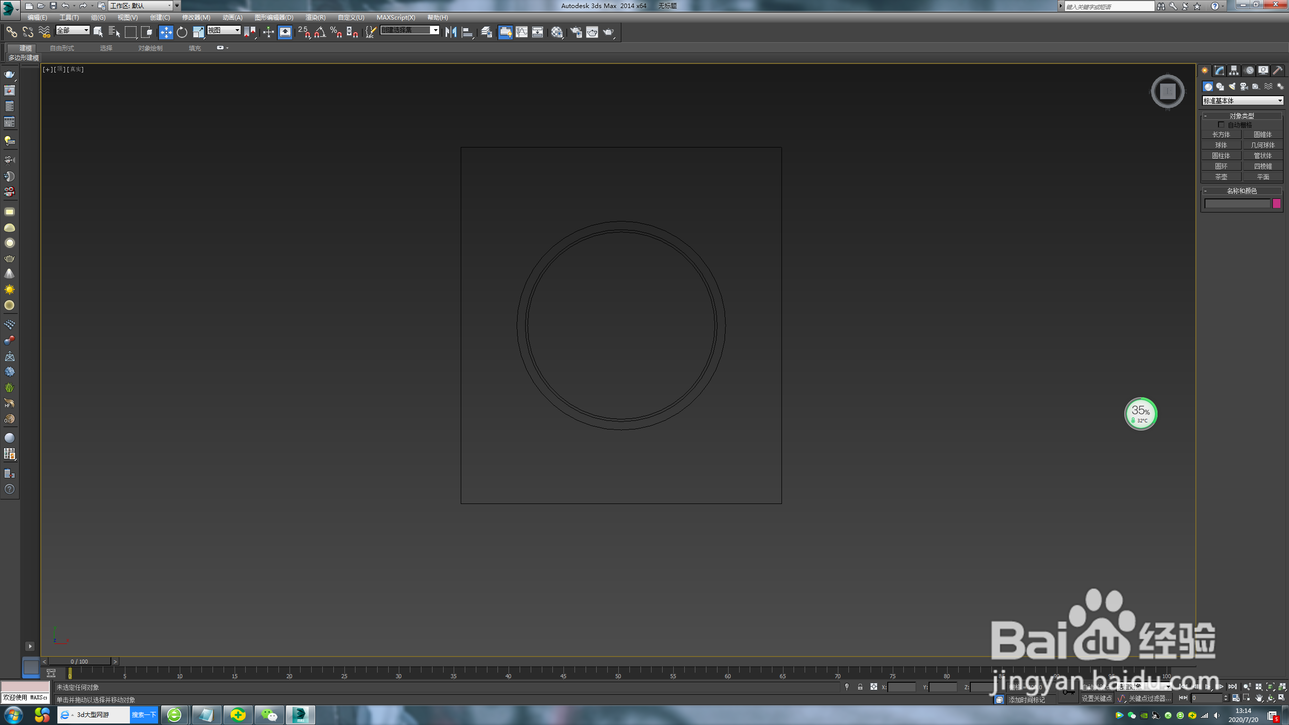
Task: Enable the 自动栅格 checkbox
Action: 1221,124
